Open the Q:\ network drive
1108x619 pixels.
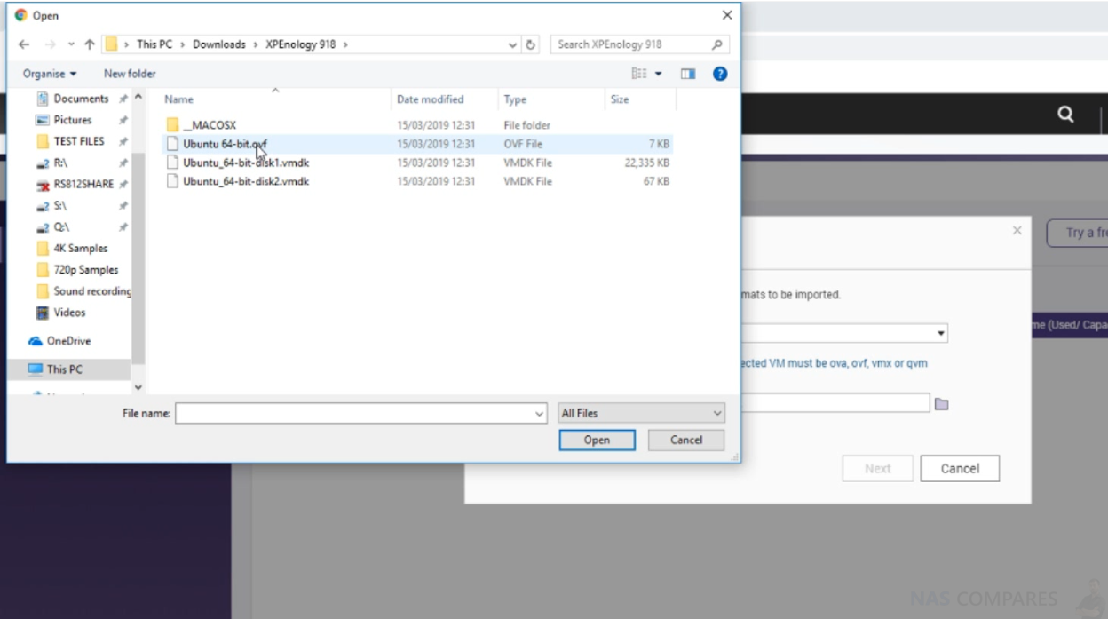(60, 226)
